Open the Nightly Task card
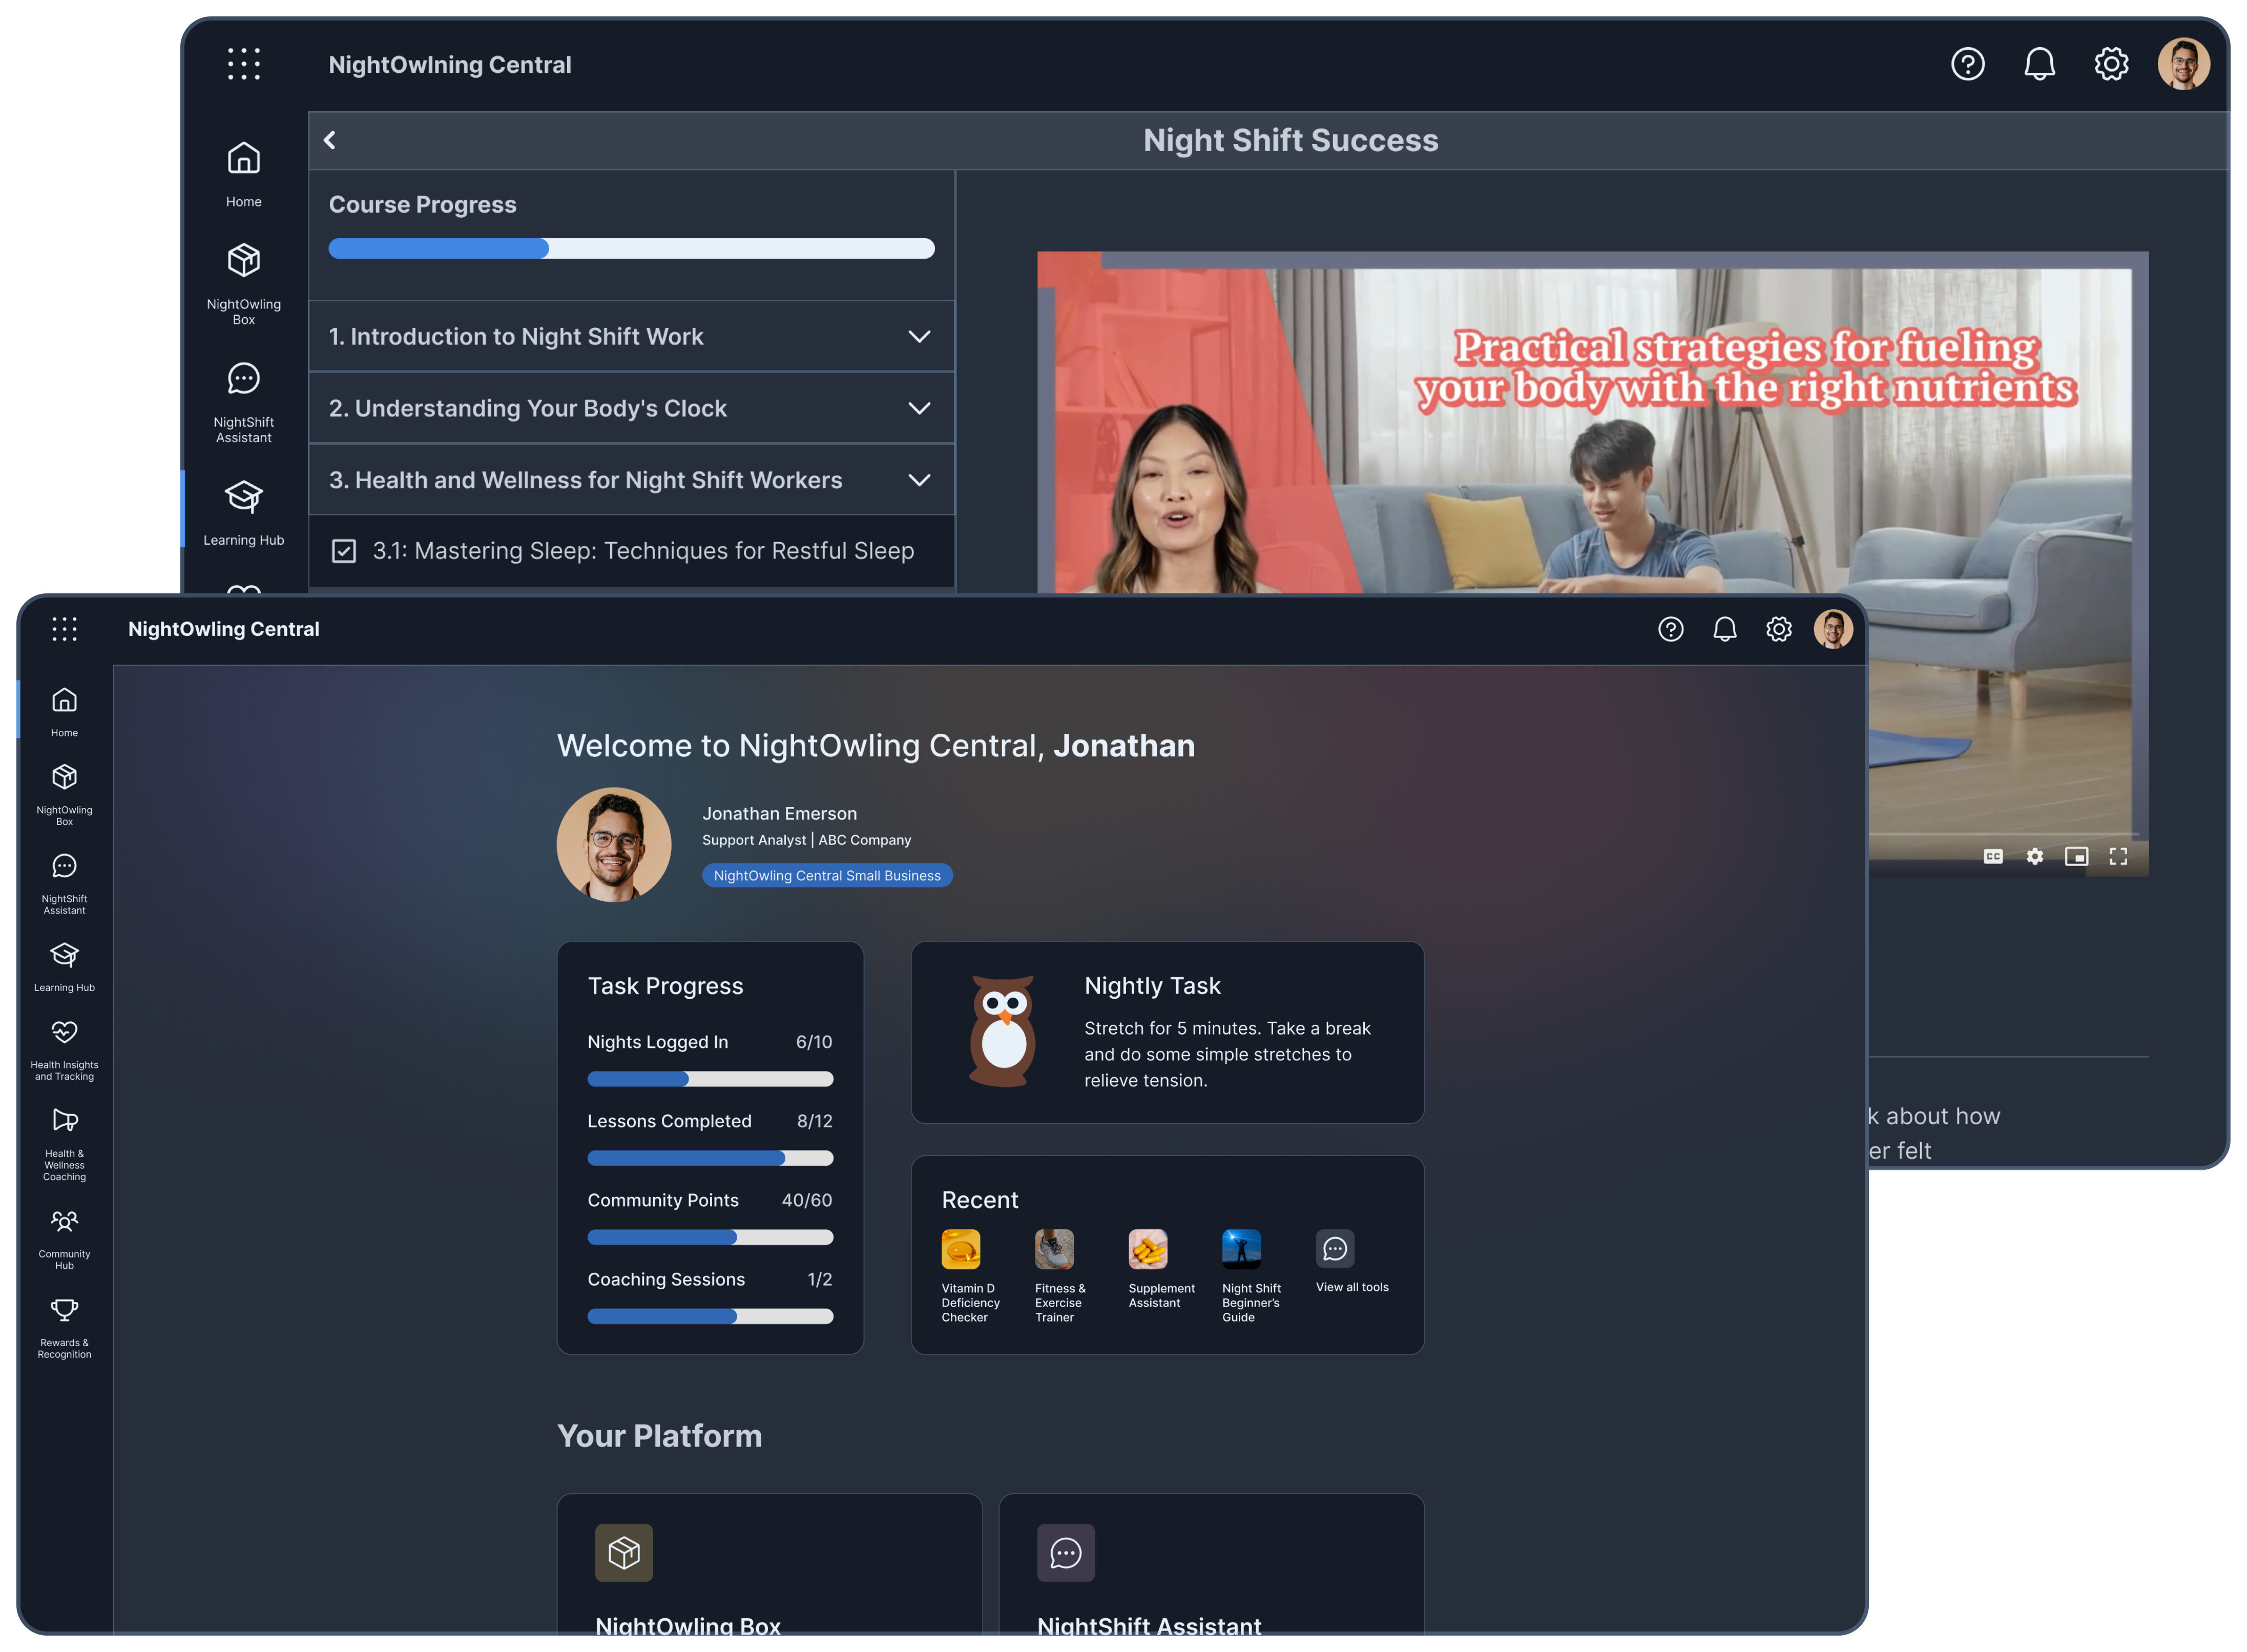 tap(1167, 1032)
